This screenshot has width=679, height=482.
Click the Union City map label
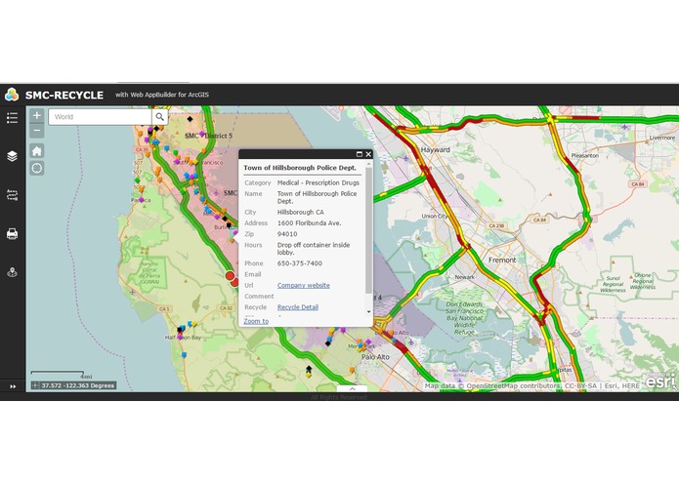435,216
